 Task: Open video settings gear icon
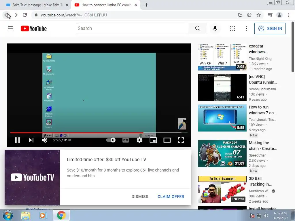pos(139,140)
